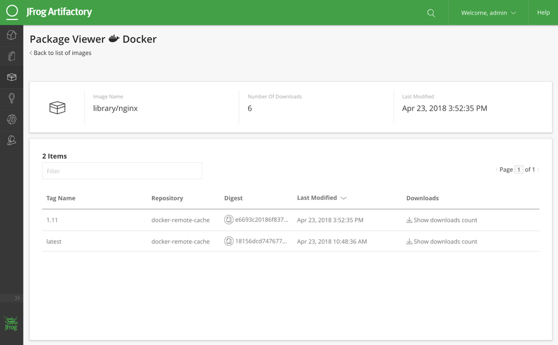Click the 2 Items count label

pos(54,156)
